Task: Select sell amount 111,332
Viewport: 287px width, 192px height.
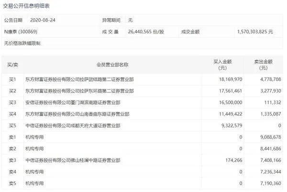Action: tap(273, 102)
